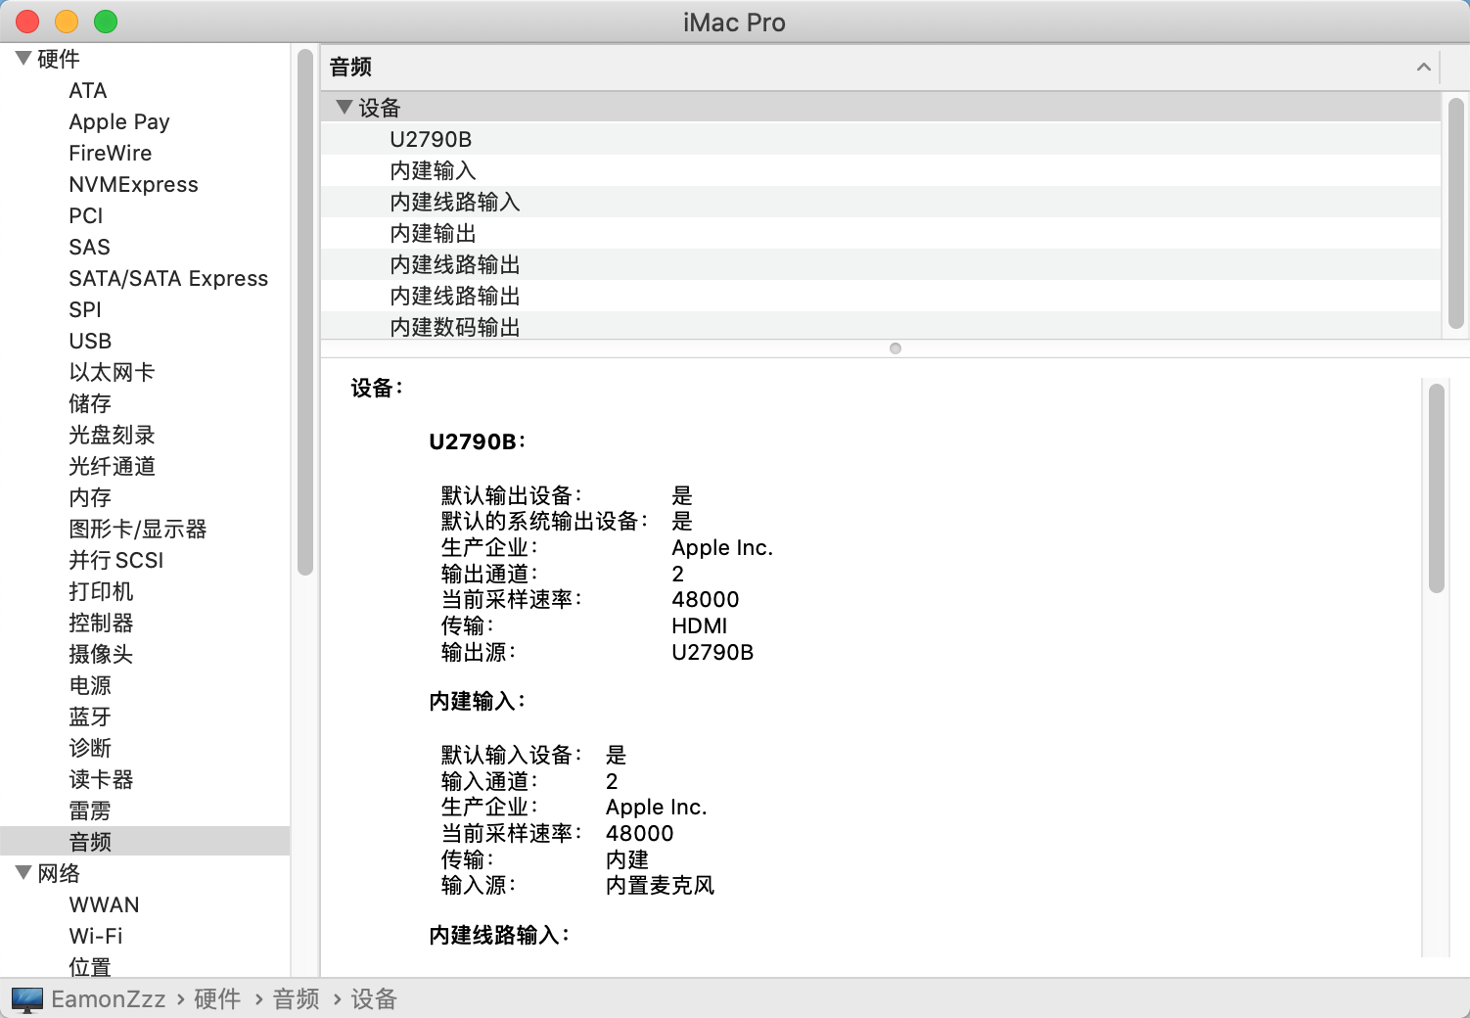Click the sidebar vertical scrollbar
1470x1018 pixels.
tap(305, 311)
